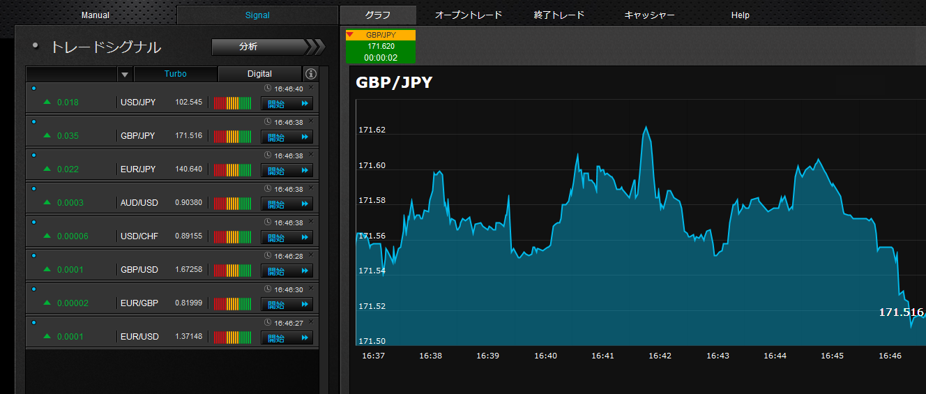
Task: Start the GBP/JPY trade with 開始
Action: [287, 137]
